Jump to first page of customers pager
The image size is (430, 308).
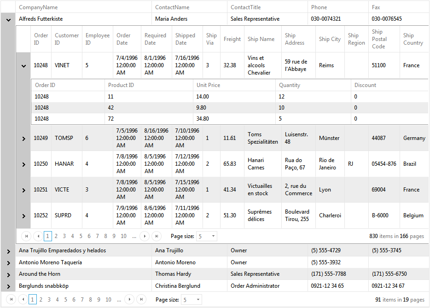(11, 300)
